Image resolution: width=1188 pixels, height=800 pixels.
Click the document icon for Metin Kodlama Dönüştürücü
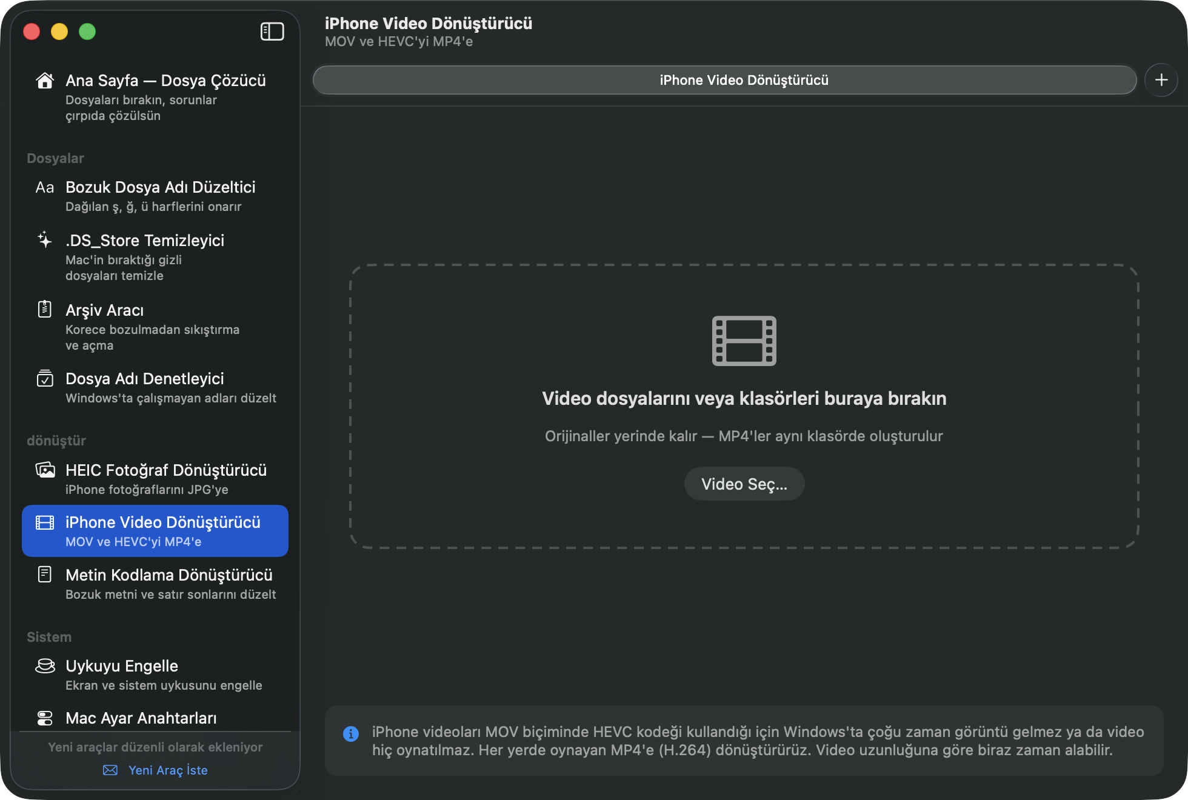(x=45, y=574)
